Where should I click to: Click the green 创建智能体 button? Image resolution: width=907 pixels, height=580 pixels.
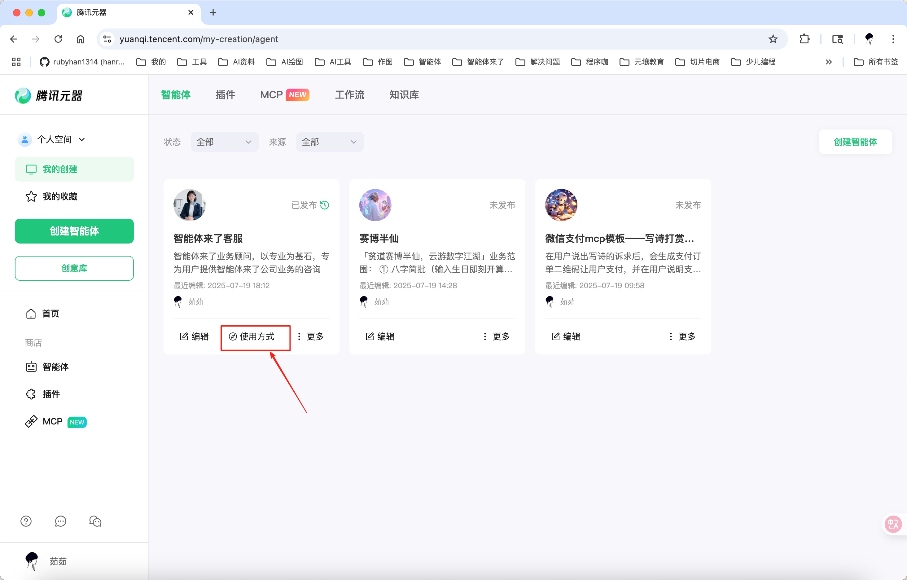pos(74,231)
